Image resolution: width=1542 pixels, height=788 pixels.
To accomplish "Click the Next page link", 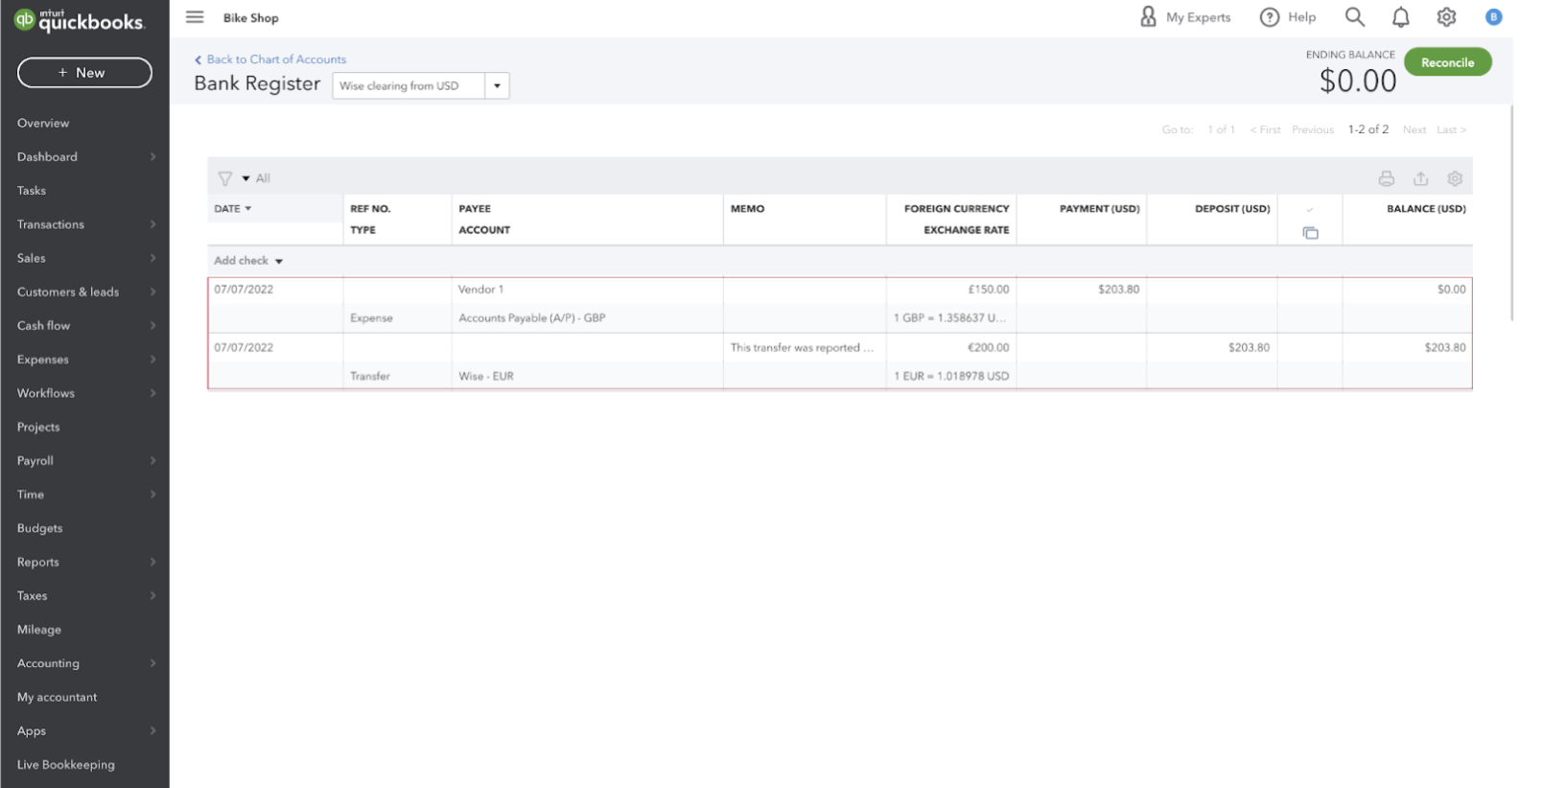I will click(1413, 129).
